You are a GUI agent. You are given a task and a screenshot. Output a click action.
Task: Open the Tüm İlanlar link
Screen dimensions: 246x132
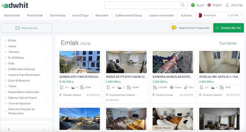tap(228, 43)
